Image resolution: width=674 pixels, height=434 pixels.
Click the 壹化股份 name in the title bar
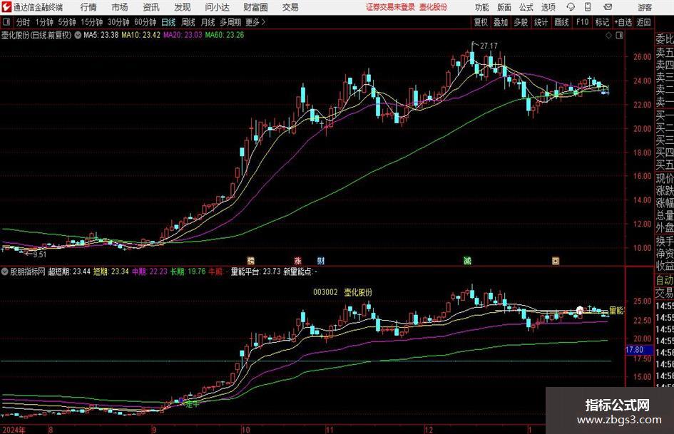click(x=433, y=7)
